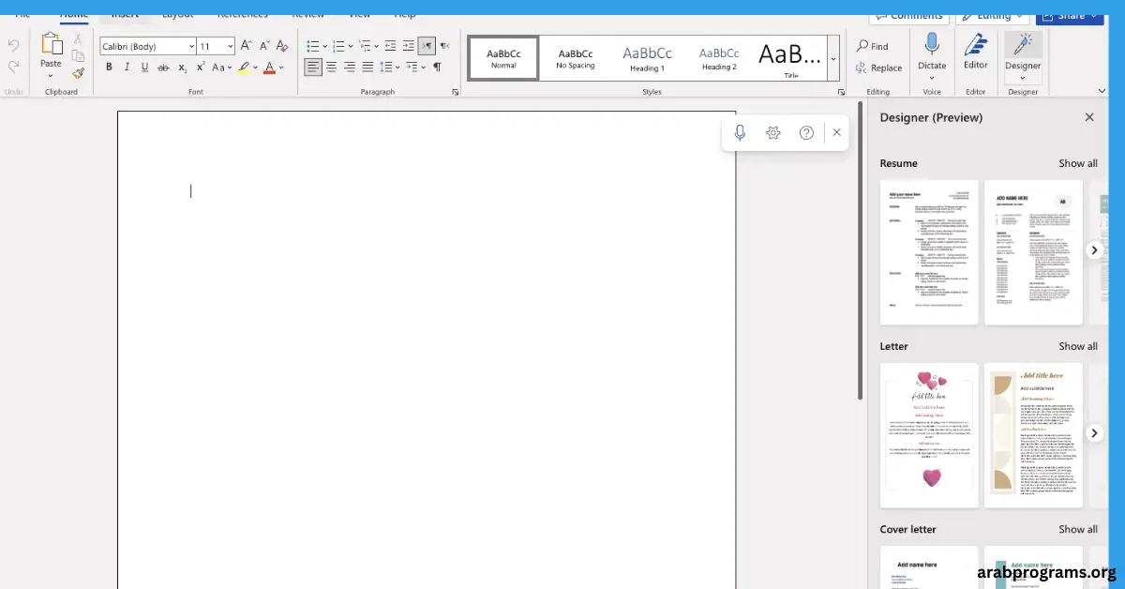Toggle Strikethrough formatting
This screenshot has width=1125, height=589.
(x=163, y=68)
